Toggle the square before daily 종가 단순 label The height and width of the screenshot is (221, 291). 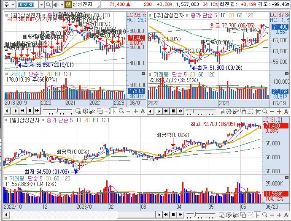(43, 120)
